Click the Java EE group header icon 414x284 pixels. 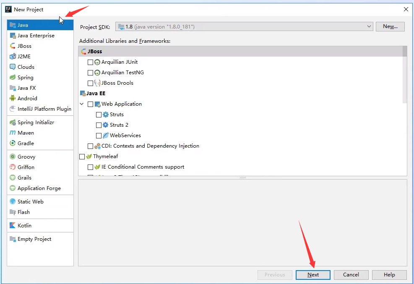(x=83, y=94)
